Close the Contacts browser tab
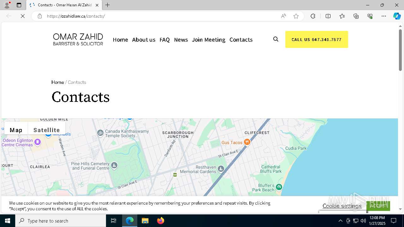This screenshot has width=404, height=227. [97, 5]
